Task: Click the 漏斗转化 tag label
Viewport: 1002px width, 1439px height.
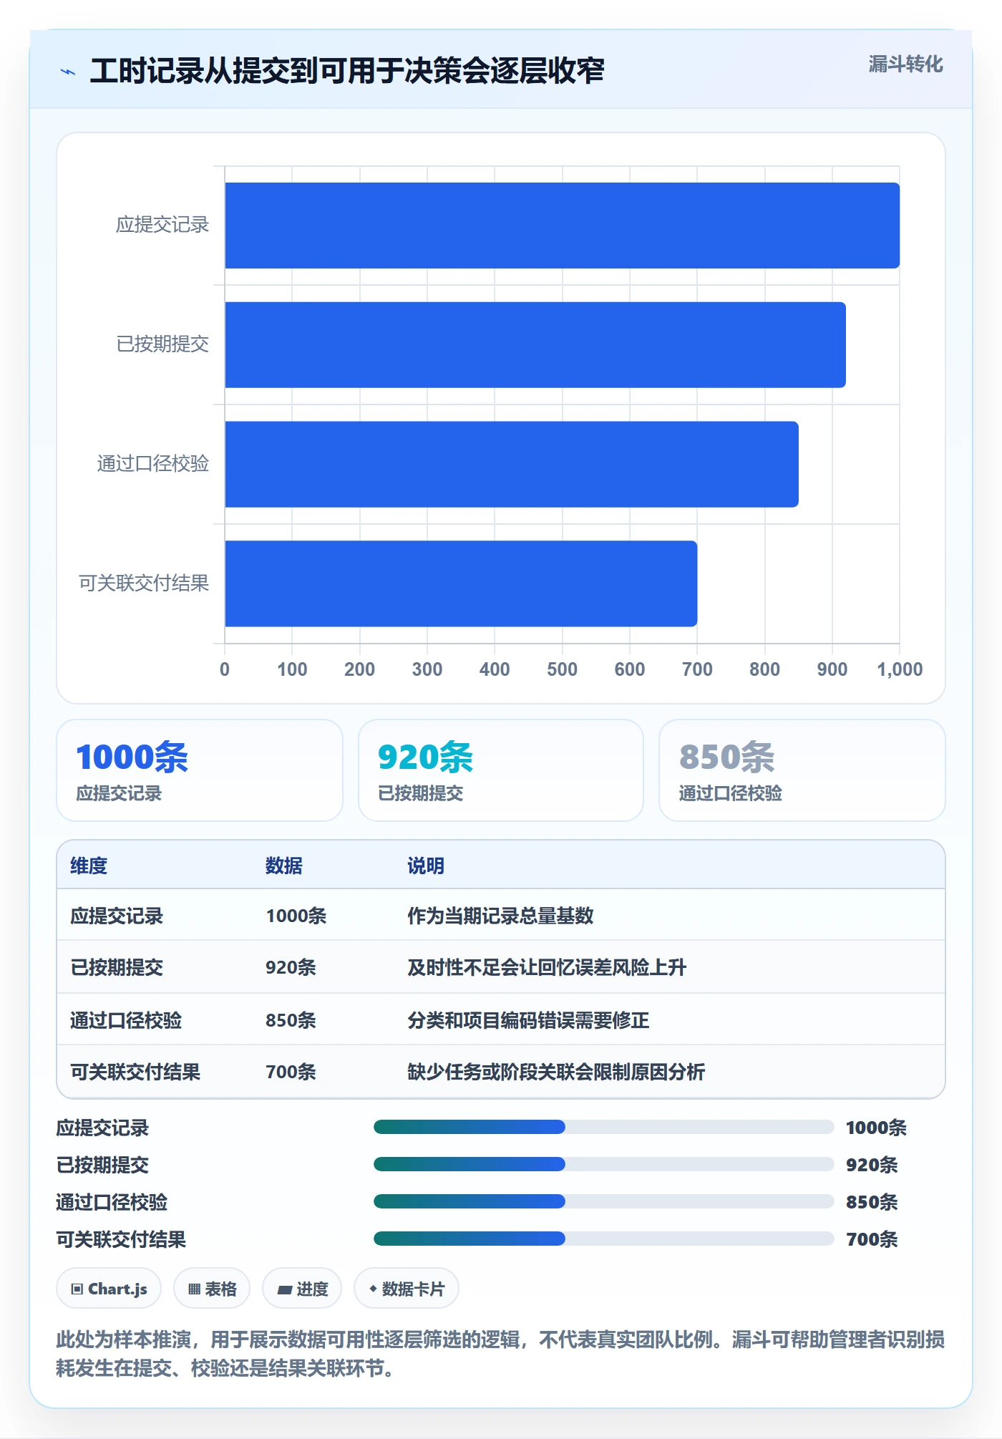Action: pyautogui.click(x=905, y=64)
